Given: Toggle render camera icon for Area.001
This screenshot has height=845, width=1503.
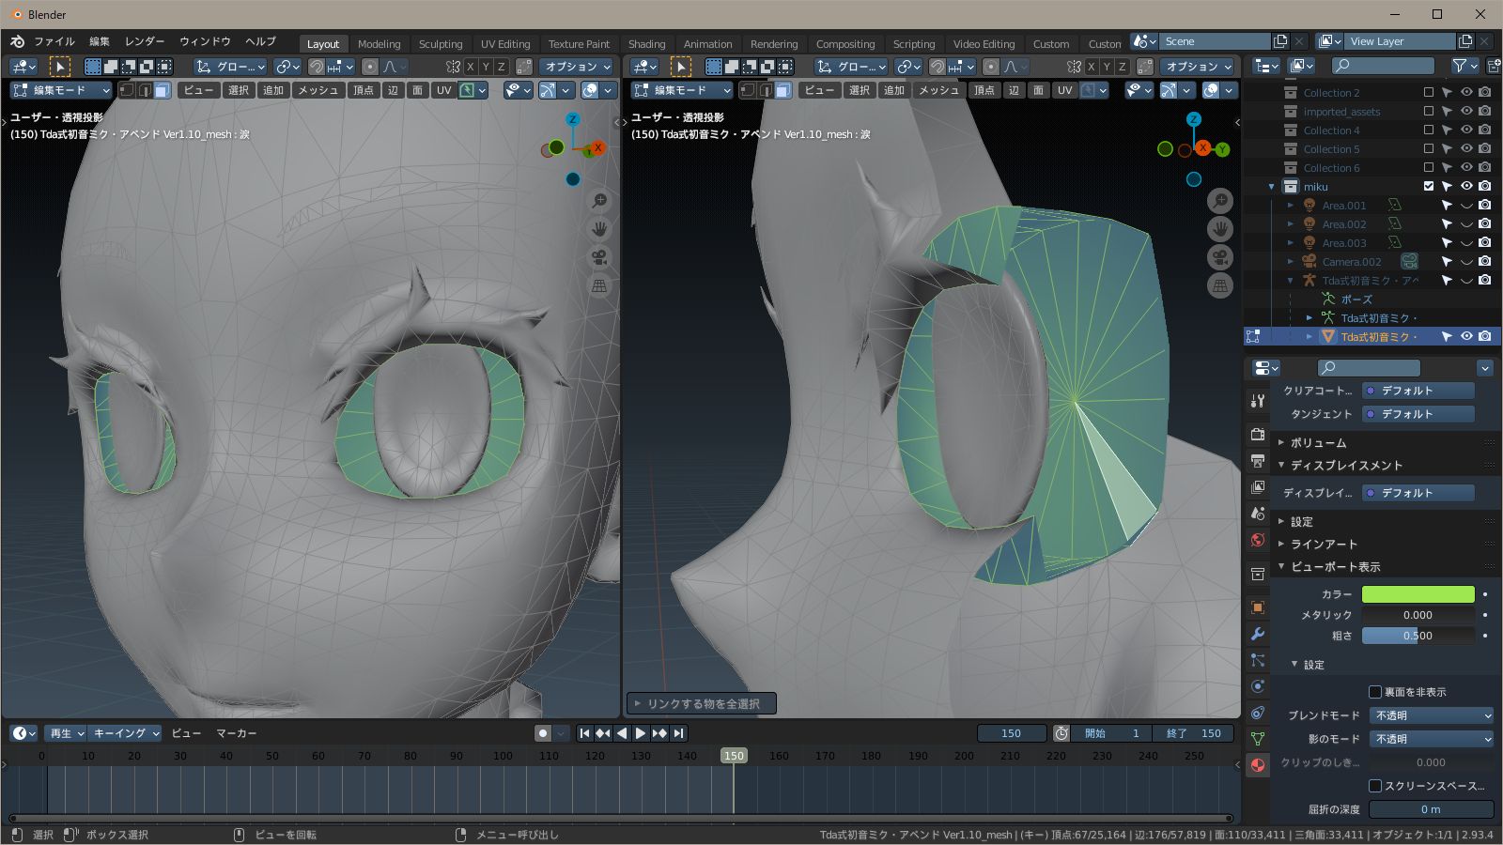Looking at the screenshot, I should coord(1484,206).
